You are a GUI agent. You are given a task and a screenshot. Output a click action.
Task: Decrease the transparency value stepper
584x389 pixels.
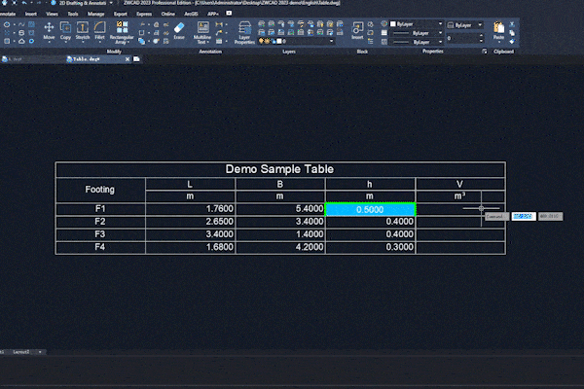click(x=481, y=40)
